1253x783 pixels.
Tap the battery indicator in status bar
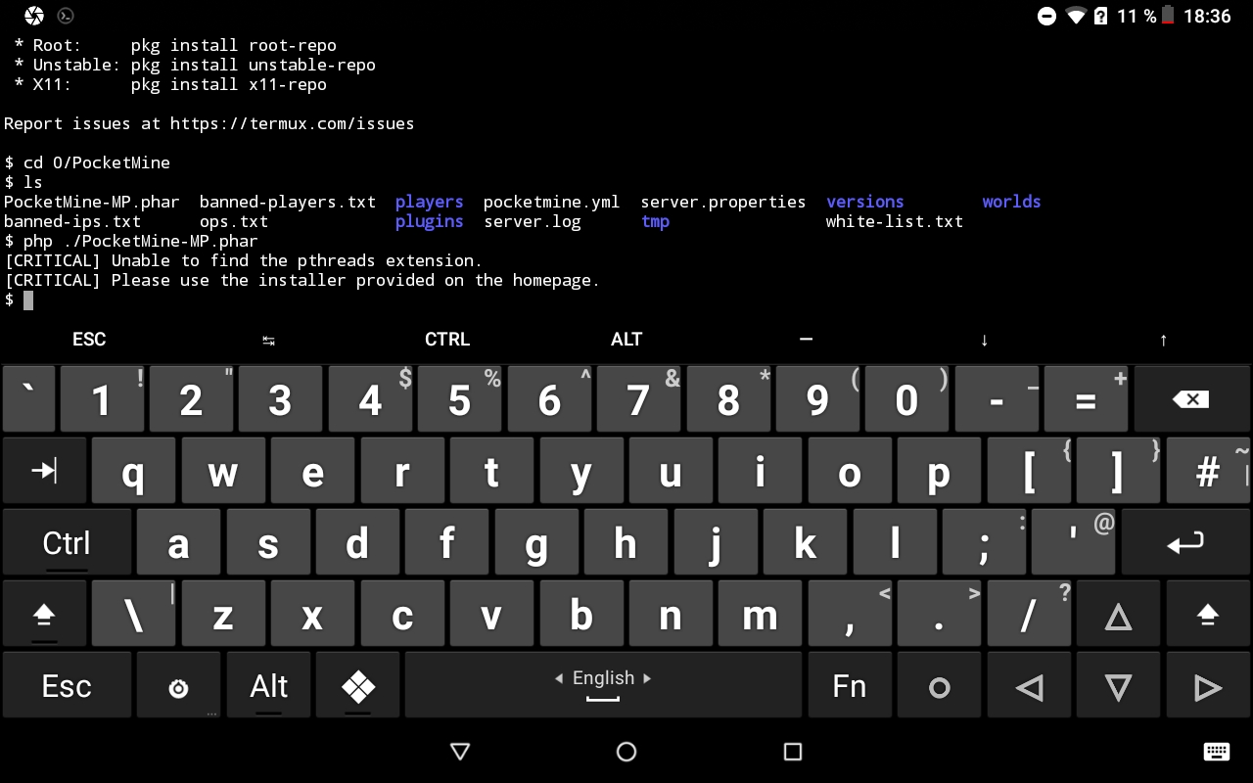coord(1167,16)
